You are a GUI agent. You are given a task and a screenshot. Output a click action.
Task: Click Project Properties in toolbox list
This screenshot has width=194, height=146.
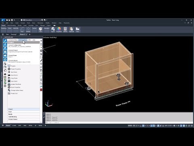[x=16, y=69]
